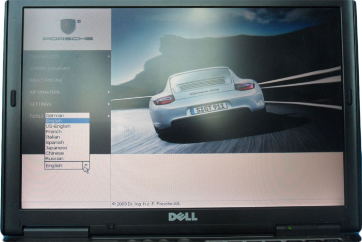Choose Russian from the language list
The height and width of the screenshot is (242, 362).
67,158
